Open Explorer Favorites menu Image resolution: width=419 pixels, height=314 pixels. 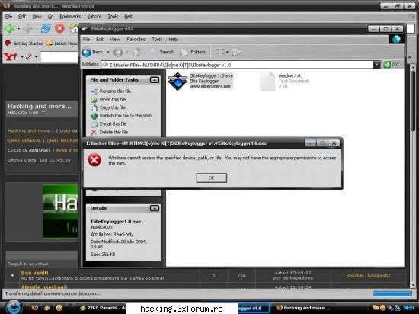click(136, 40)
